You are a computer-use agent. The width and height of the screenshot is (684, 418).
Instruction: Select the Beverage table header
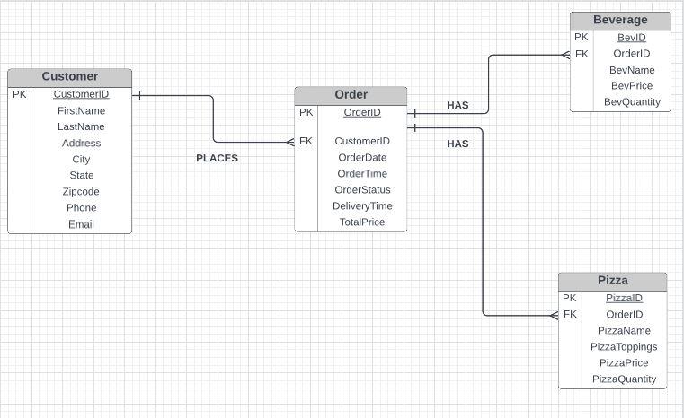point(620,21)
